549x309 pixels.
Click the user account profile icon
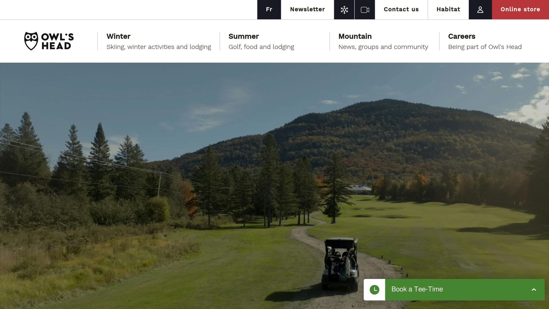coord(480,10)
